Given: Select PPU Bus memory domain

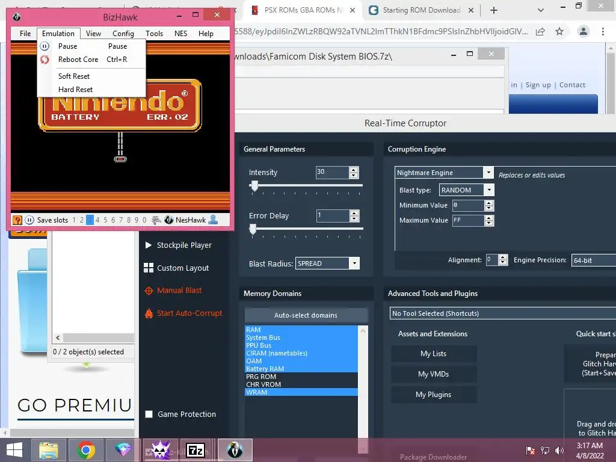Looking at the screenshot, I should click(301, 345).
